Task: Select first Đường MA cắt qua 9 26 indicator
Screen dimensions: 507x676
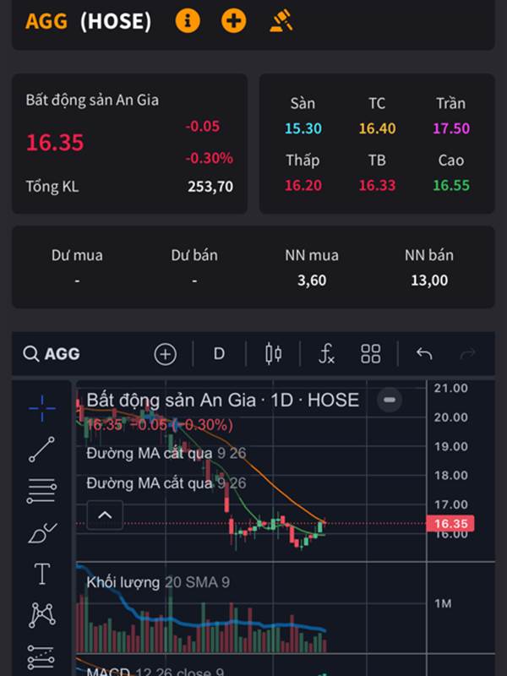Action: (x=166, y=454)
